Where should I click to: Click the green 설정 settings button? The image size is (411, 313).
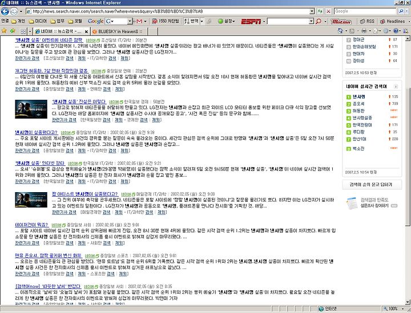pos(227,21)
